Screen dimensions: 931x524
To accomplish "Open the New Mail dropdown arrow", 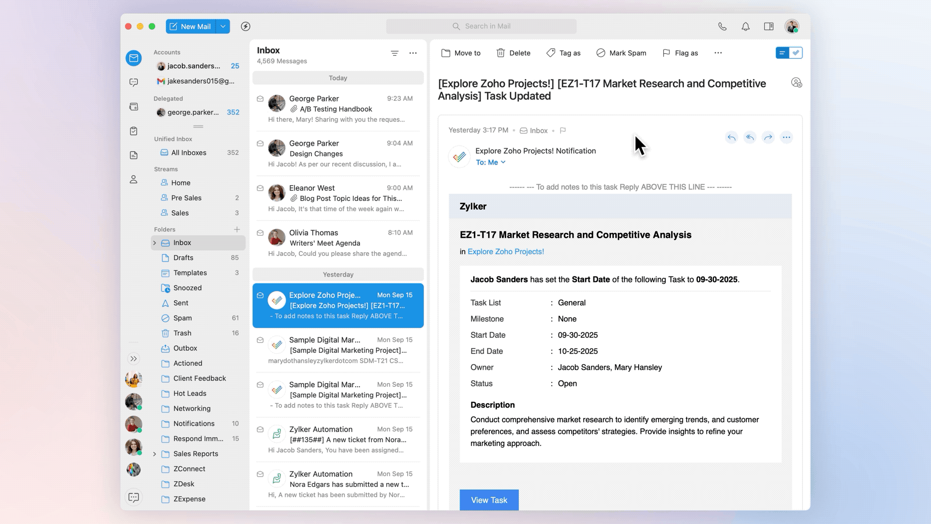I will click(x=223, y=27).
